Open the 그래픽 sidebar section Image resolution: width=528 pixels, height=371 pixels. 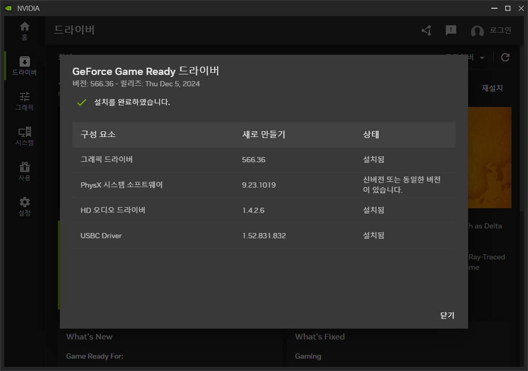point(25,101)
